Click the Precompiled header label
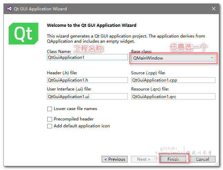The image size is (223, 170). (74, 119)
